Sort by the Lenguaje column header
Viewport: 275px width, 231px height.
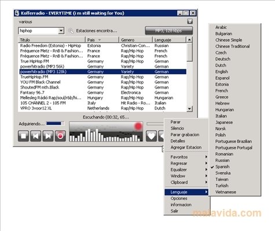pos(169,40)
